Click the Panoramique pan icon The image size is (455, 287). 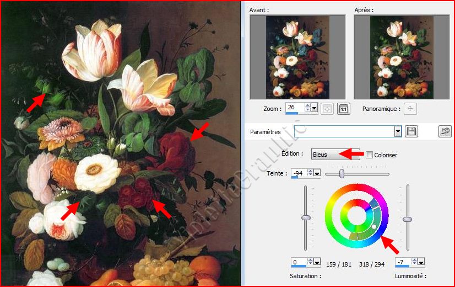point(409,109)
